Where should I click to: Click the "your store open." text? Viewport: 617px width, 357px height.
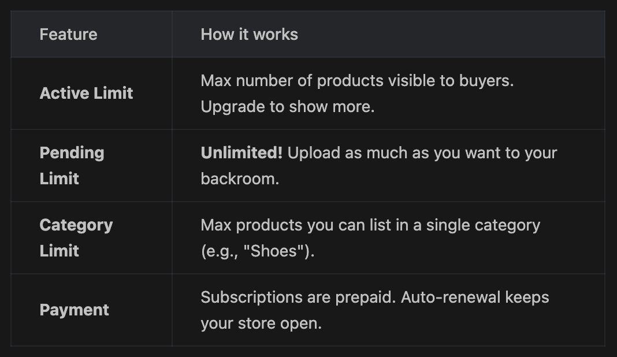pos(261,323)
